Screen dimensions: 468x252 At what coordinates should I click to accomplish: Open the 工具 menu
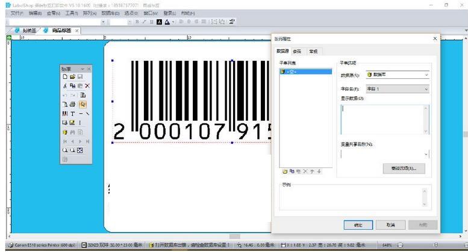[x=72, y=13]
